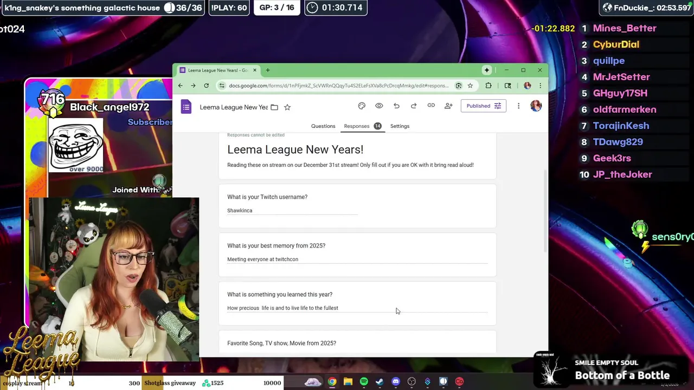
Task: Click the Leema League New Years! form heading
Action: point(295,149)
